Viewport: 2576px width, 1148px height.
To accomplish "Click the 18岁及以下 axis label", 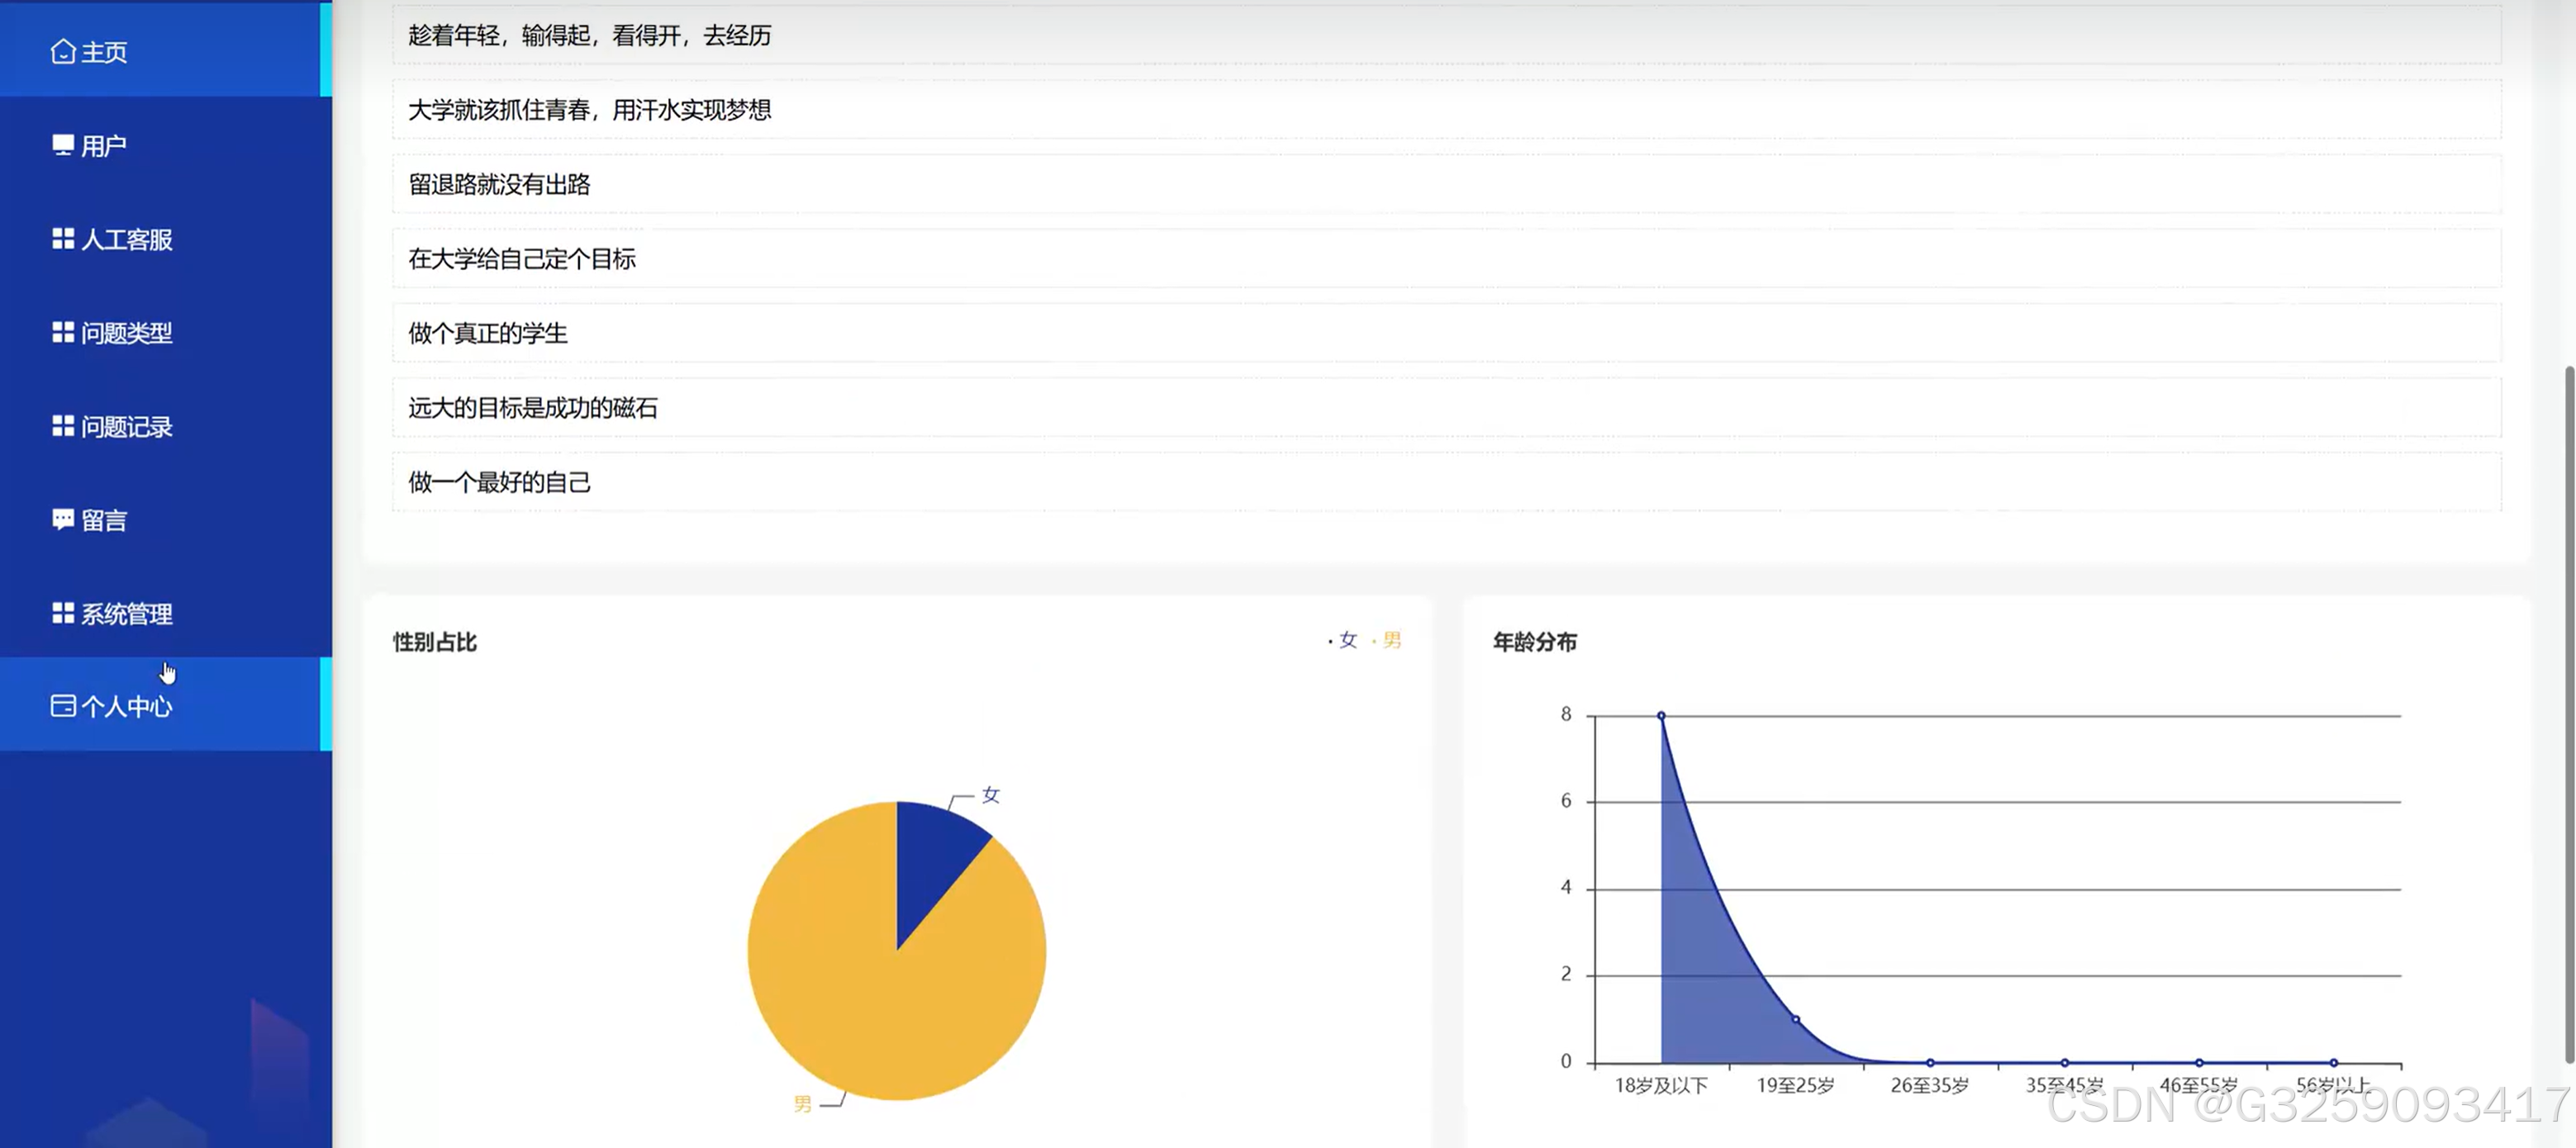I will (x=1661, y=1086).
